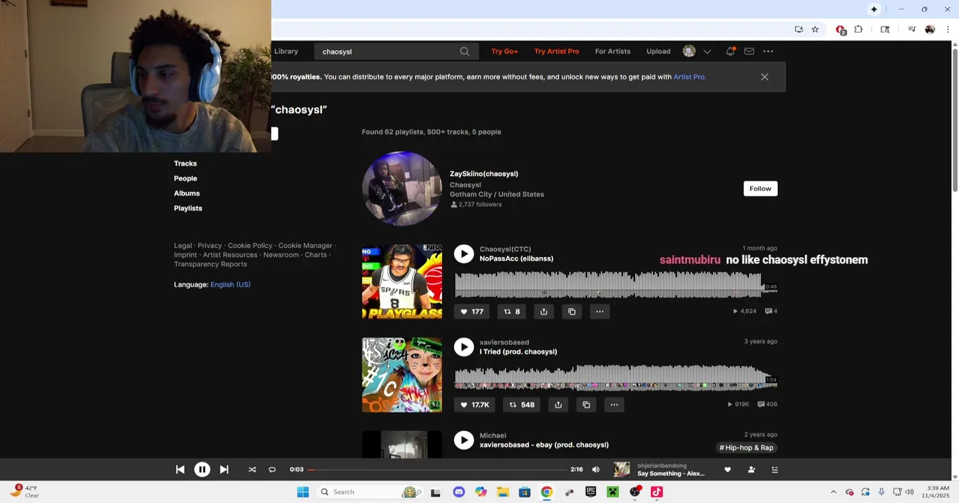Click the search magnifier icon in SoundCloud

464,52
